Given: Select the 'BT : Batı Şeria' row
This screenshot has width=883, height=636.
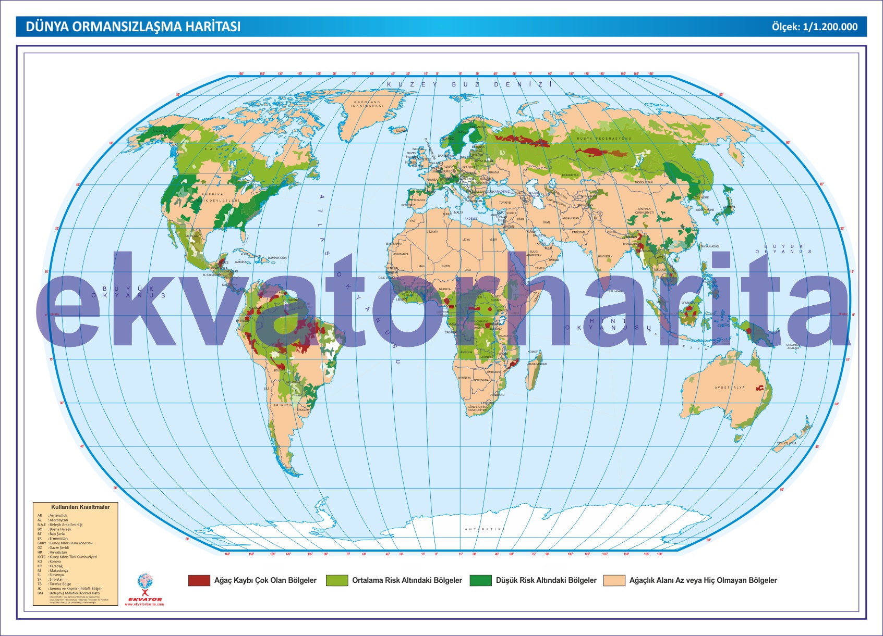Looking at the screenshot, I should click(x=51, y=534).
